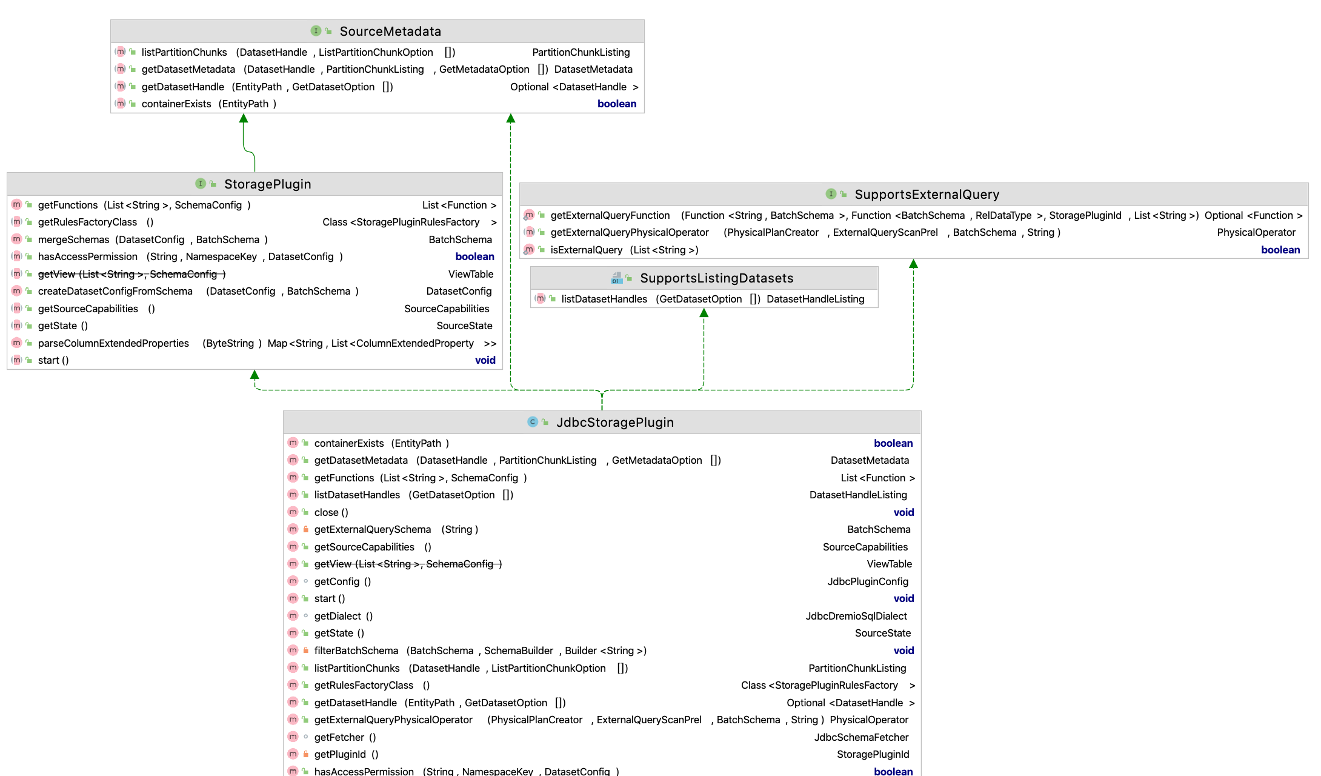This screenshot has width=1321, height=776.
Task: Click the getDatasetMetadata method in SourceMetadata
Action: click(378, 69)
